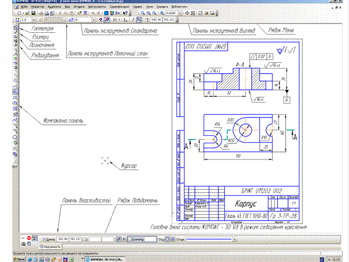Click the New document icon
The width and height of the screenshot is (349, 262).
pyautogui.click(x=20, y=13)
